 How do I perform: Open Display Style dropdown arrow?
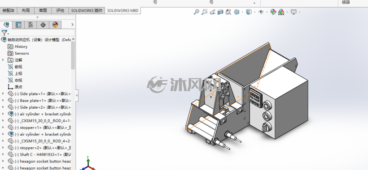pos(254,12)
